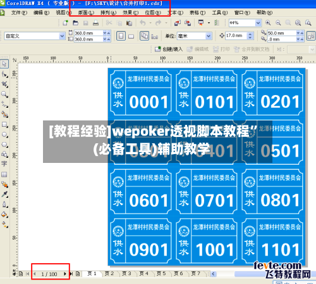The height and width of the screenshot is (284, 316).
Task: Open the 文件(F) menu
Action: pos(19,13)
